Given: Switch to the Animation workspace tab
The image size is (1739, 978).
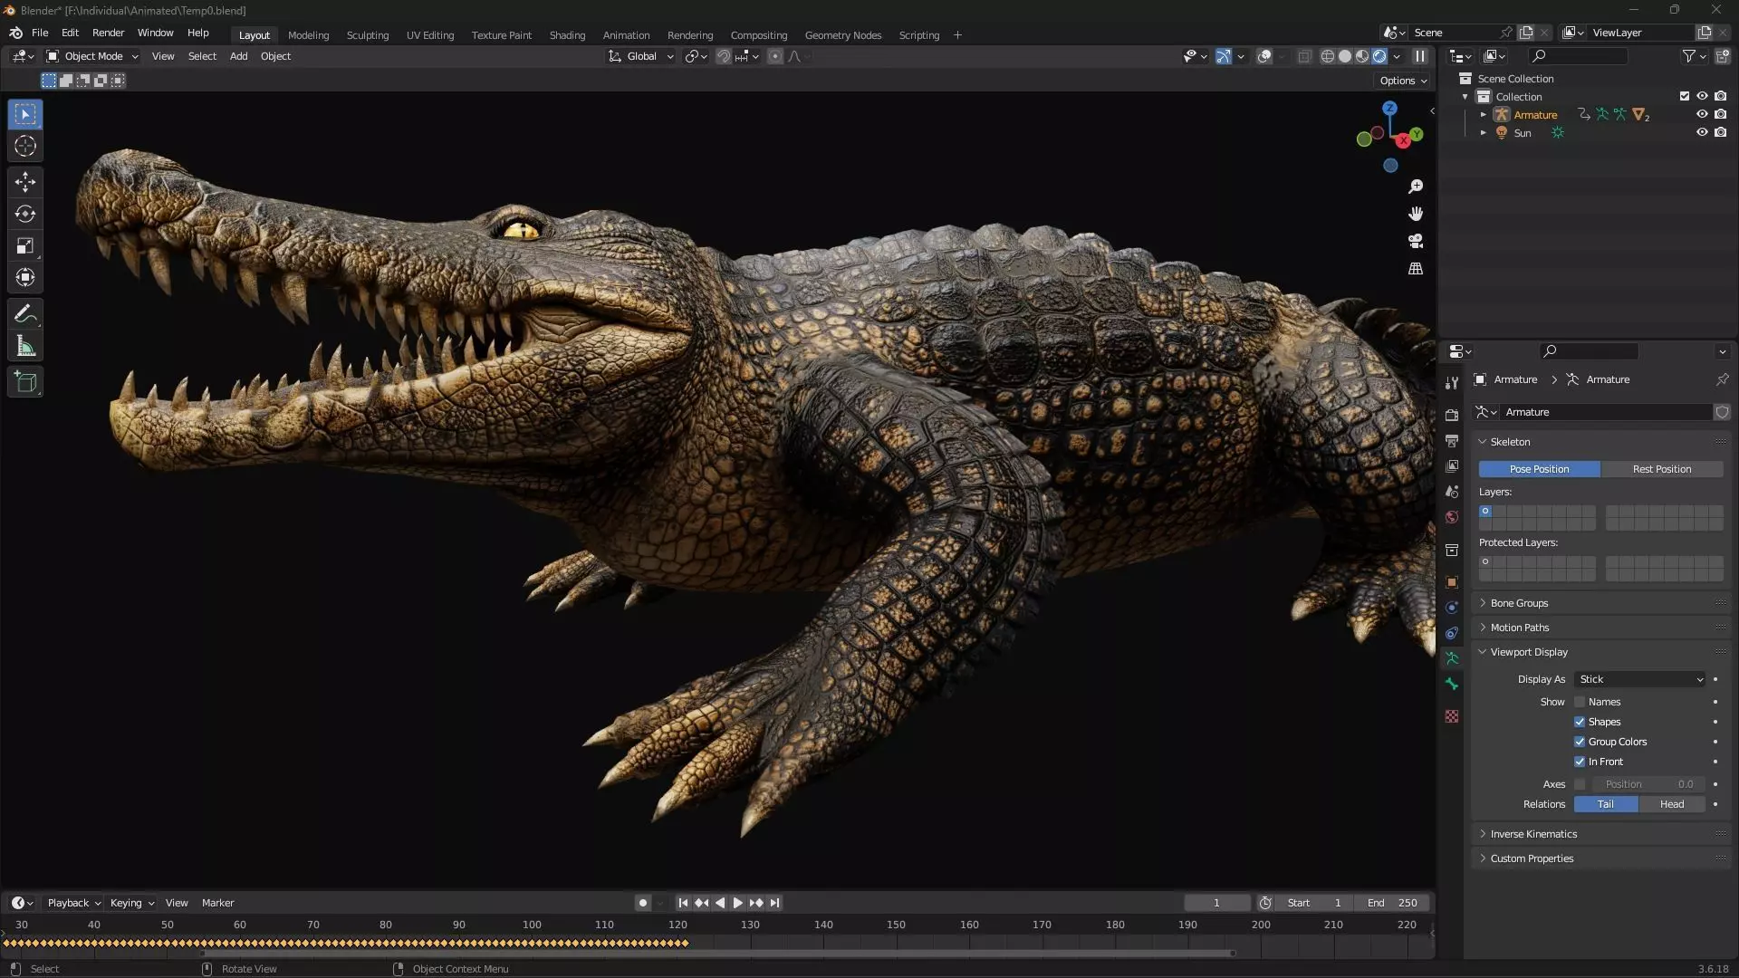Looking at the screenshot, I should pos(626,35).
